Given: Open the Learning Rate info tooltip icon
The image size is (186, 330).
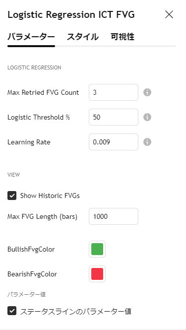Looking at the screenshot, I should 147,142.
